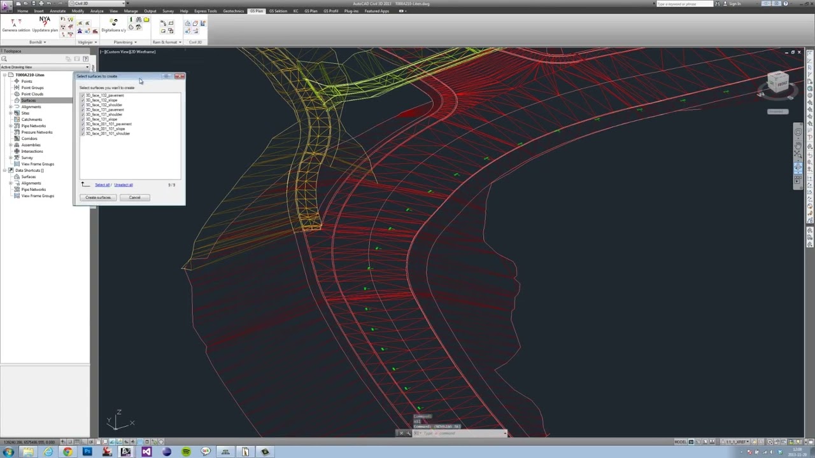Click the ViewCube in the drawing viewport
Viewport: 815px width, 458px height.
(778, 82)
